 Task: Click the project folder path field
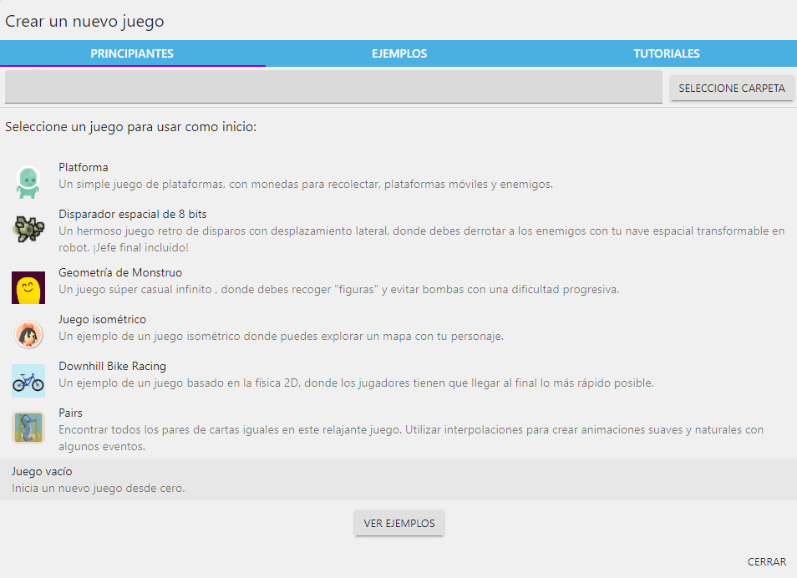333,87
